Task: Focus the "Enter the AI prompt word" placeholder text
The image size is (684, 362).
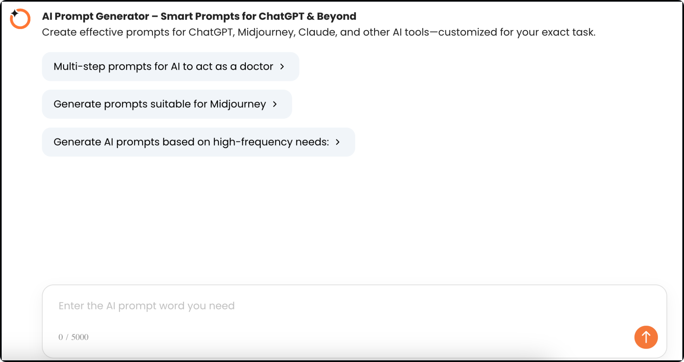Action: 147,305
